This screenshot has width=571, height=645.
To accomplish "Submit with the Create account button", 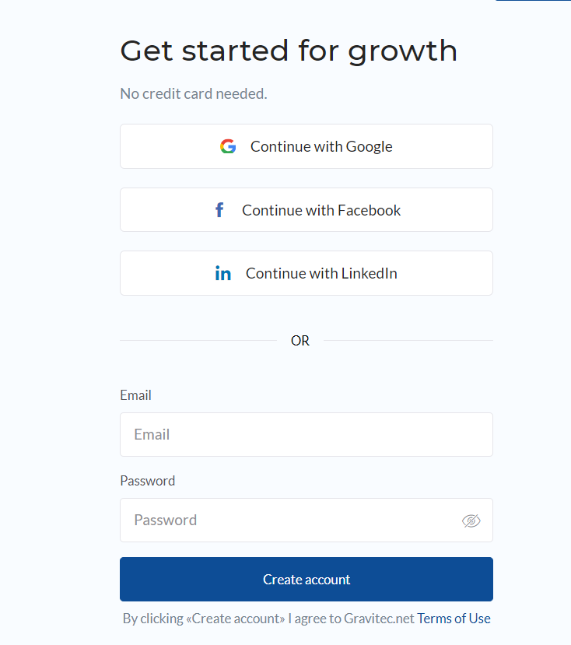I will [x=307, y=579].
